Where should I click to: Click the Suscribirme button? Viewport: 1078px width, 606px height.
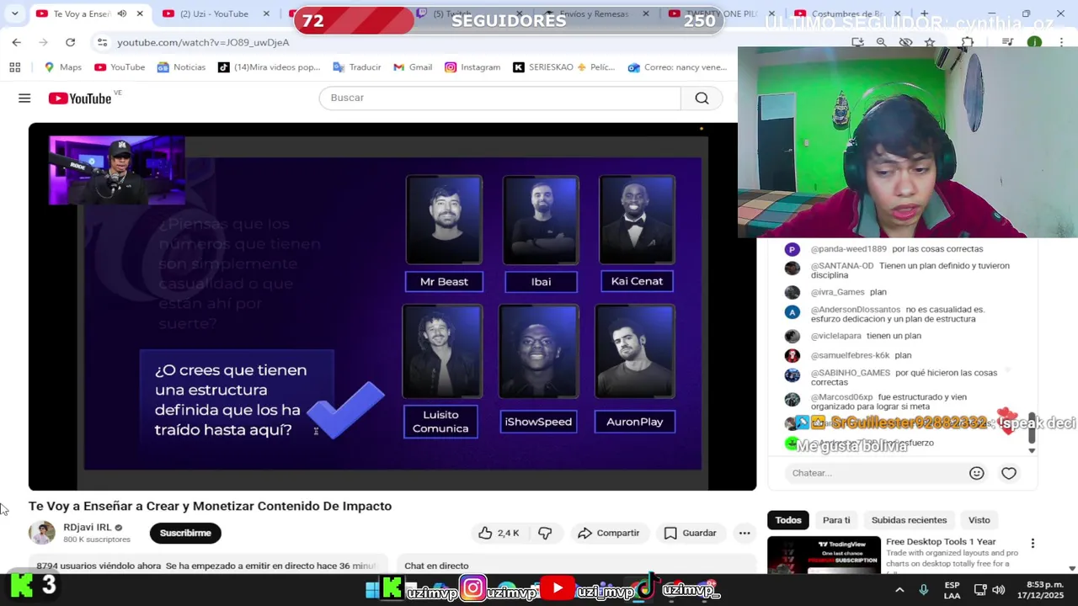point(185,533)
